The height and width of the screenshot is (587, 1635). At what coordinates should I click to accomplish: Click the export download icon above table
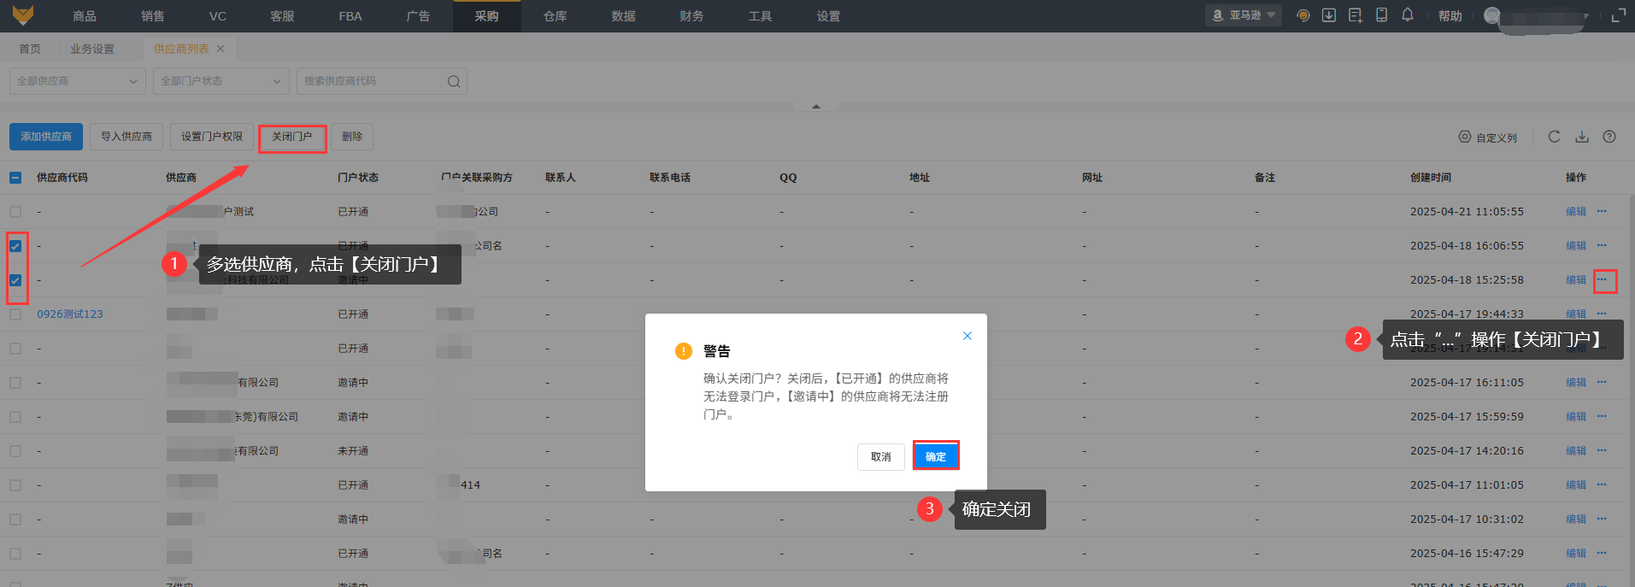(1582, 137)
